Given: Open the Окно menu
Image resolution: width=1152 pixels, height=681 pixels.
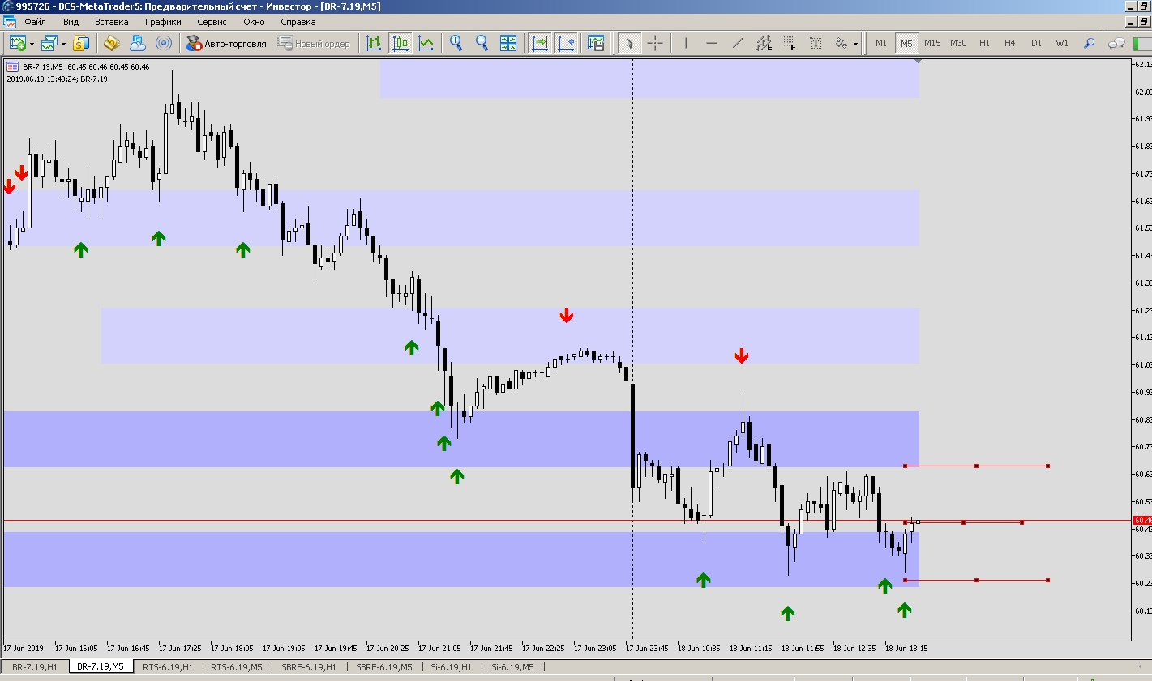Looking at the screenshot, I should (254, 22).
